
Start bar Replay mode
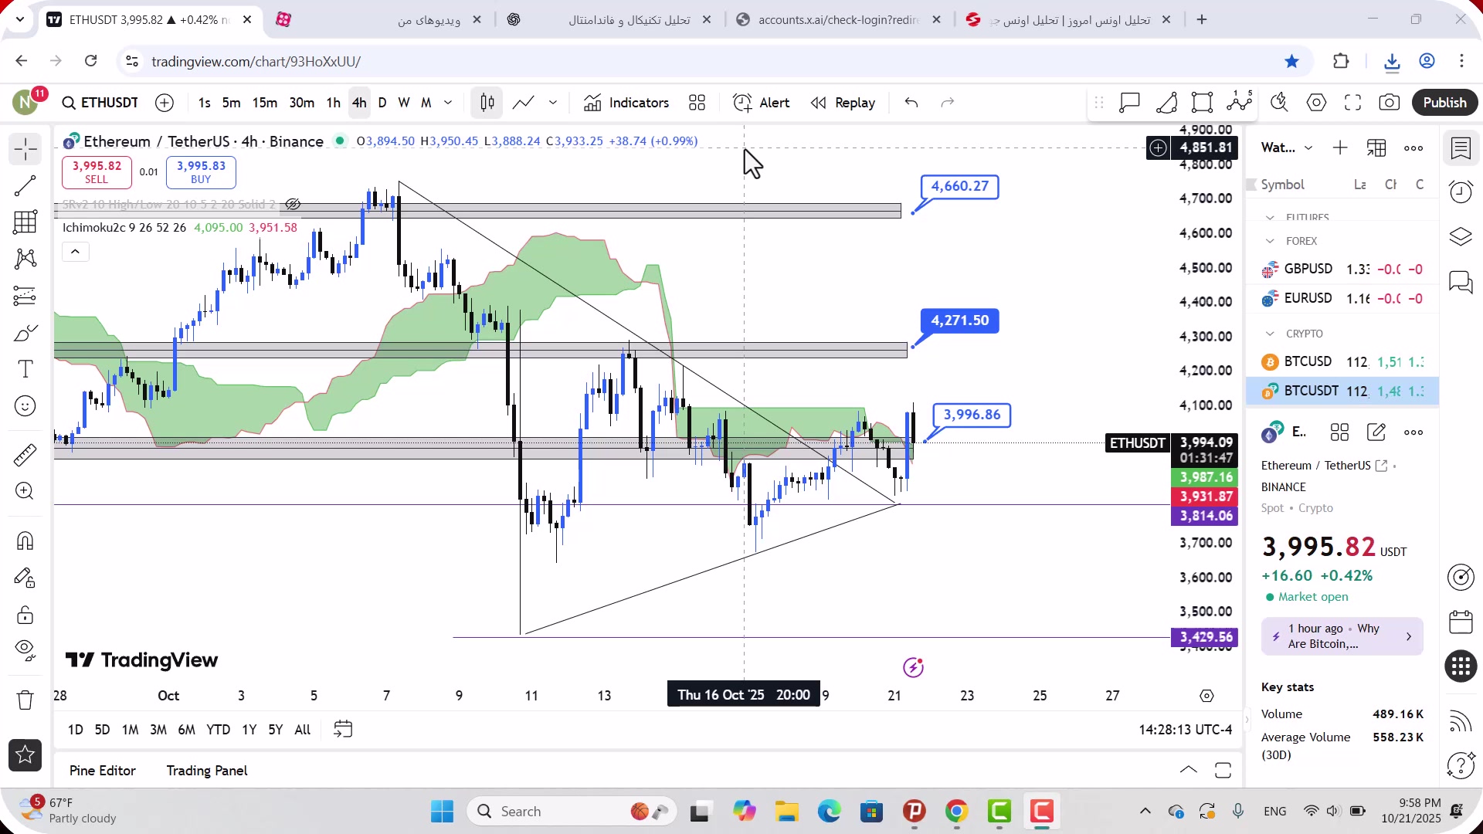click(843, 103)
